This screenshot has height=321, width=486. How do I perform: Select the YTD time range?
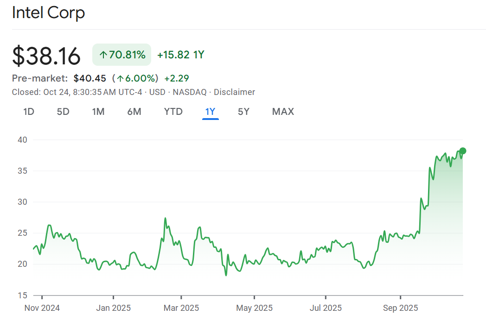click(x=173, y=112)
